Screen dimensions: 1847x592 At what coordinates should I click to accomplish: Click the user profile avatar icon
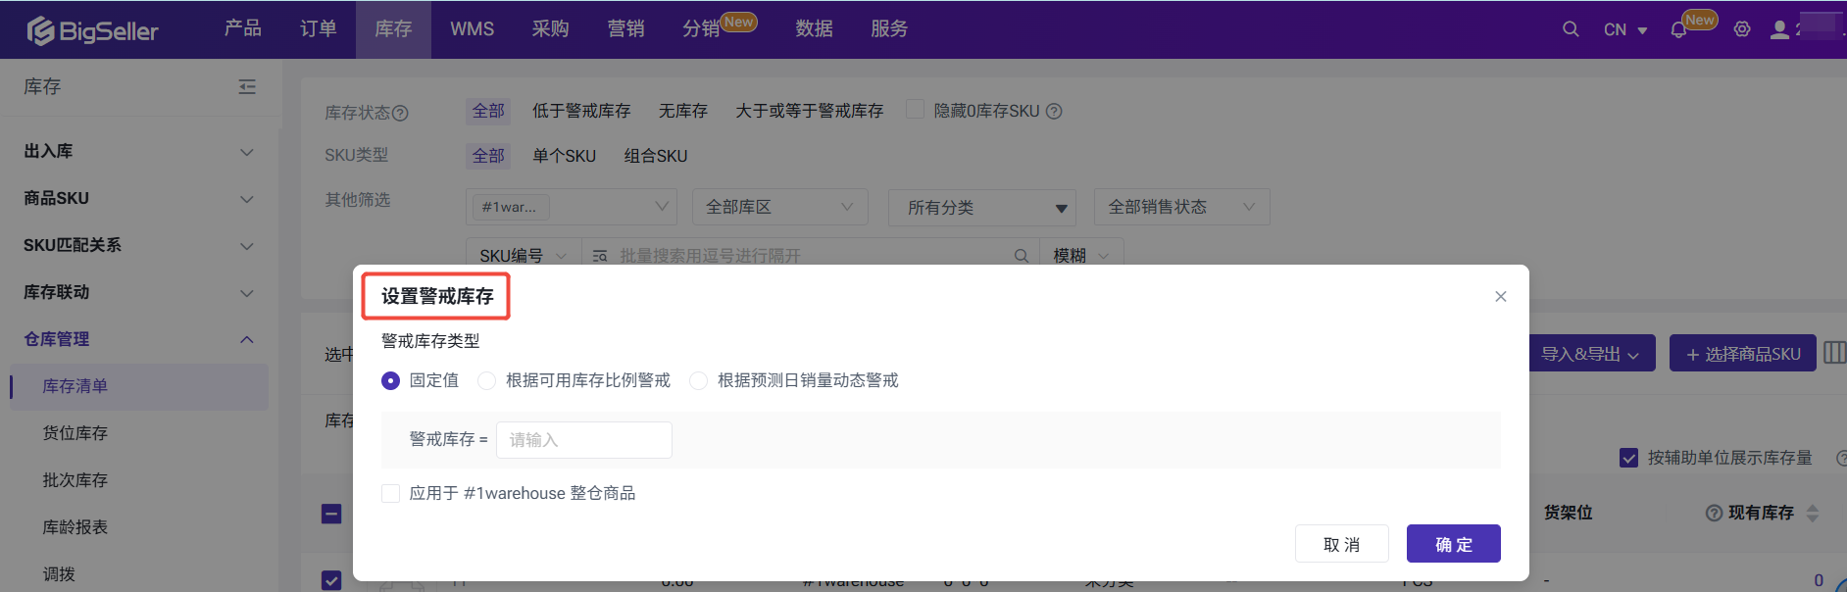point(1779,29)
